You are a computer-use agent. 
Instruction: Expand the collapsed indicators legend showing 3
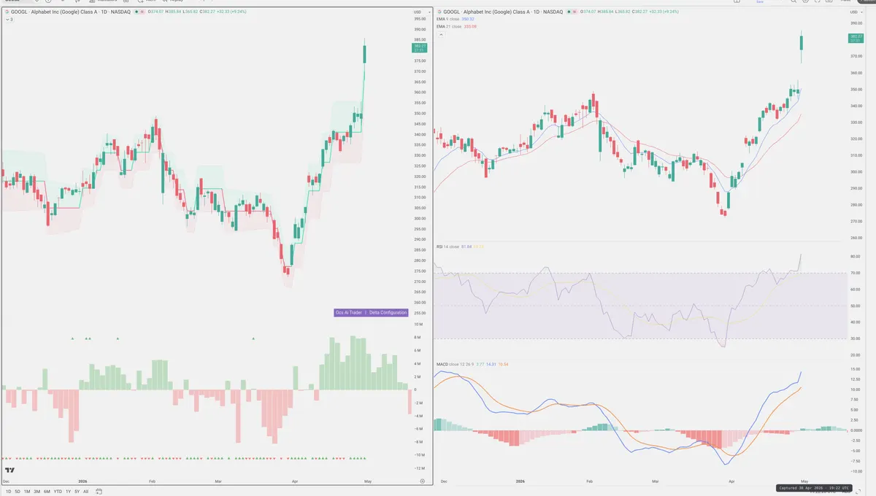click(9, 19)
